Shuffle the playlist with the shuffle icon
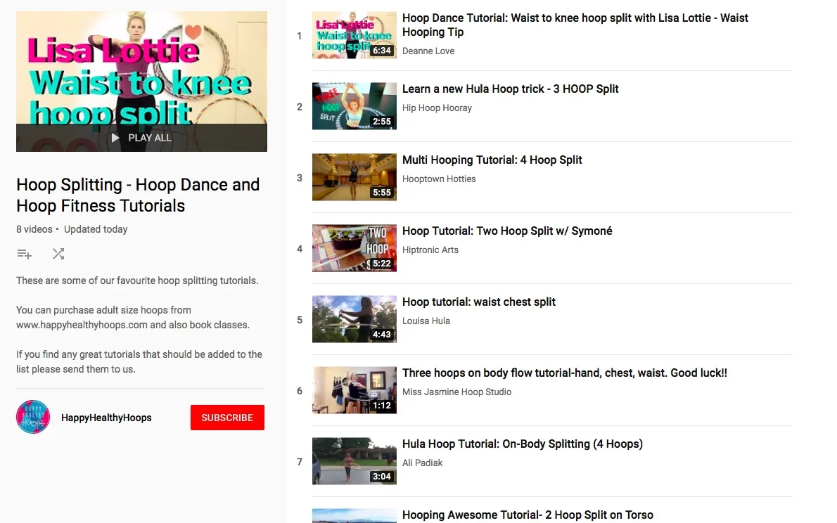This screenshot has width=837, height=523. click(58, 254)
